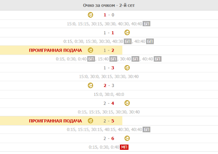Click the ball icon beside score 2 - 3
The width and height of the screenshot is (218, 154).
pos(90,85)
